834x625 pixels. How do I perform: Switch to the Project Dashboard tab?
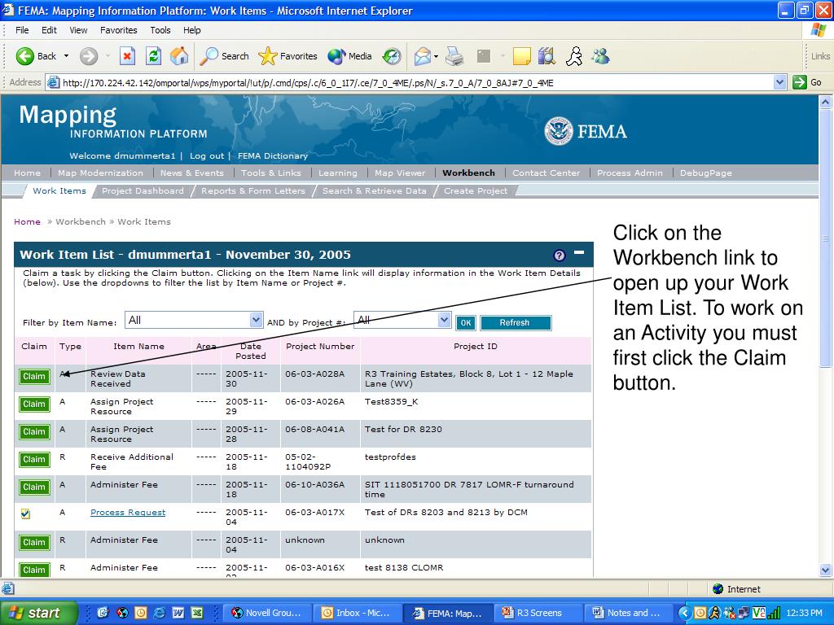click(x=143, y=190)
